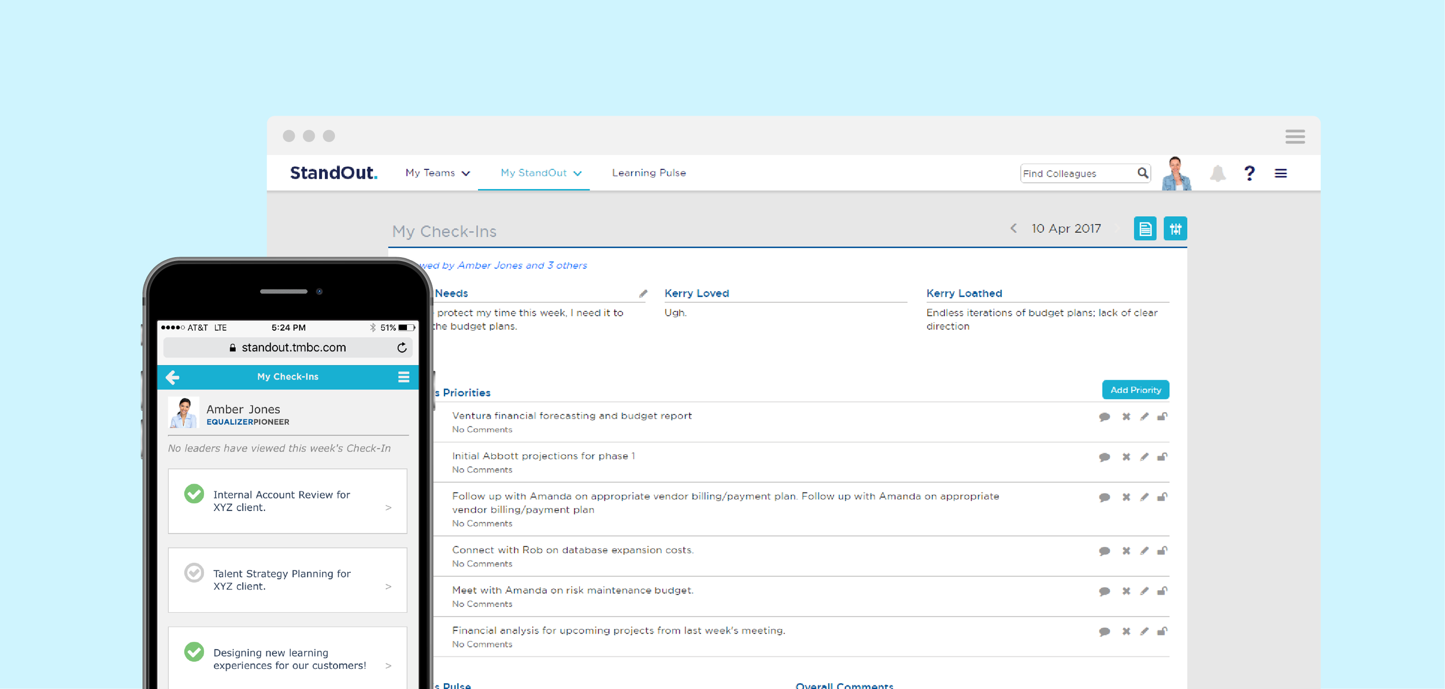Open Designing new learning experiences arrow on phone
Screen dimensions: 1445x689
tap(388, 666)
